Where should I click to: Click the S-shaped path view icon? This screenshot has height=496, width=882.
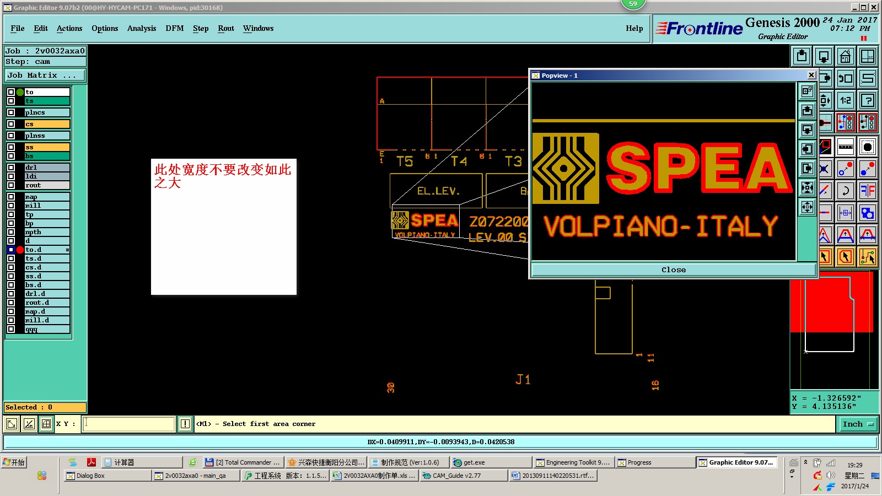[x=868, y=78]
